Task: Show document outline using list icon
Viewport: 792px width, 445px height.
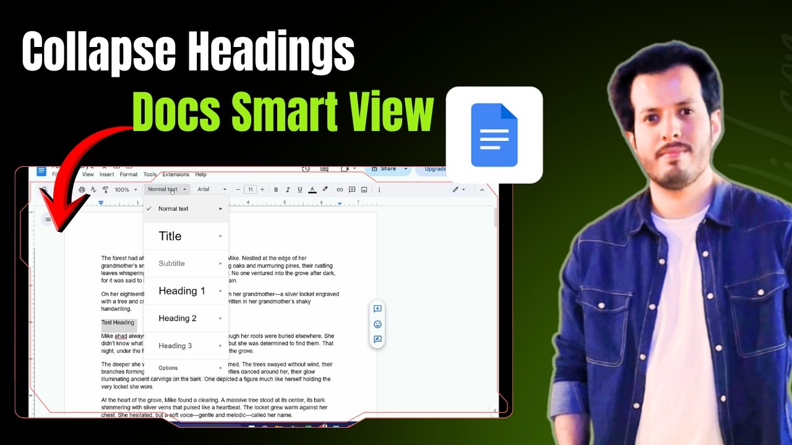Action: click(x=48, y=219)
